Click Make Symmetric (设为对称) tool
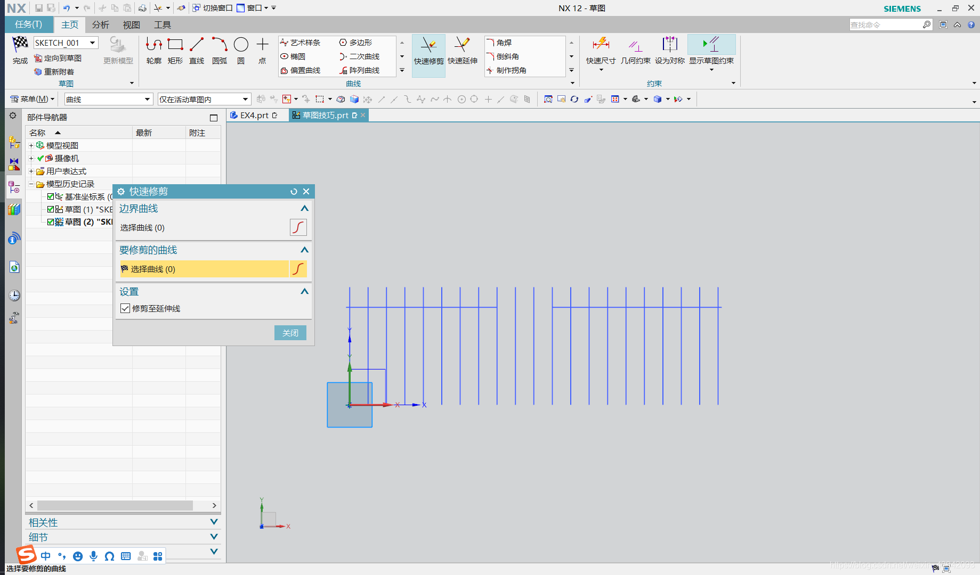This screenshot has width=980, height=575. point(670,51)
